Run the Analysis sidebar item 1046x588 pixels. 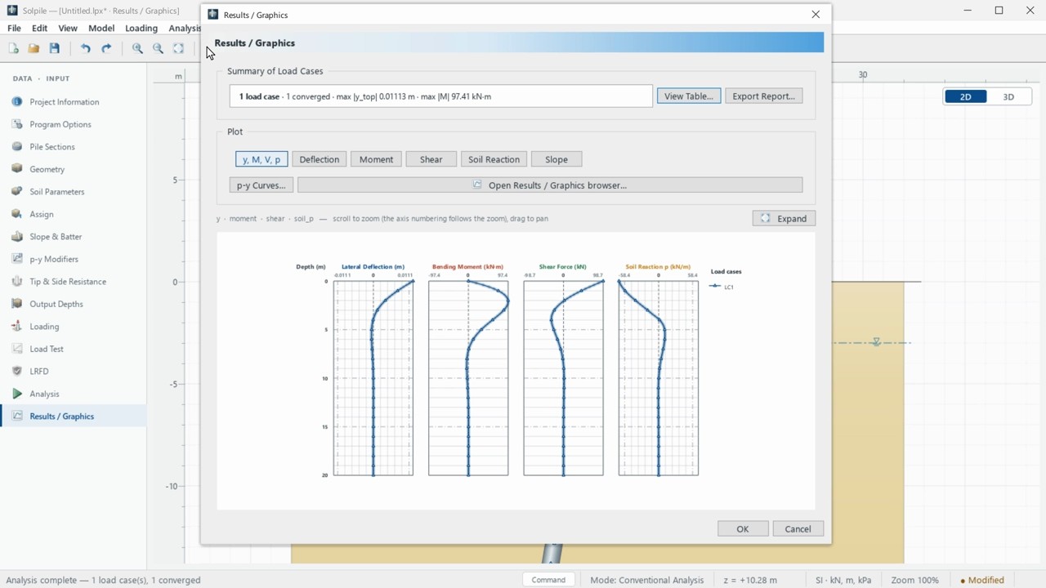73,394
